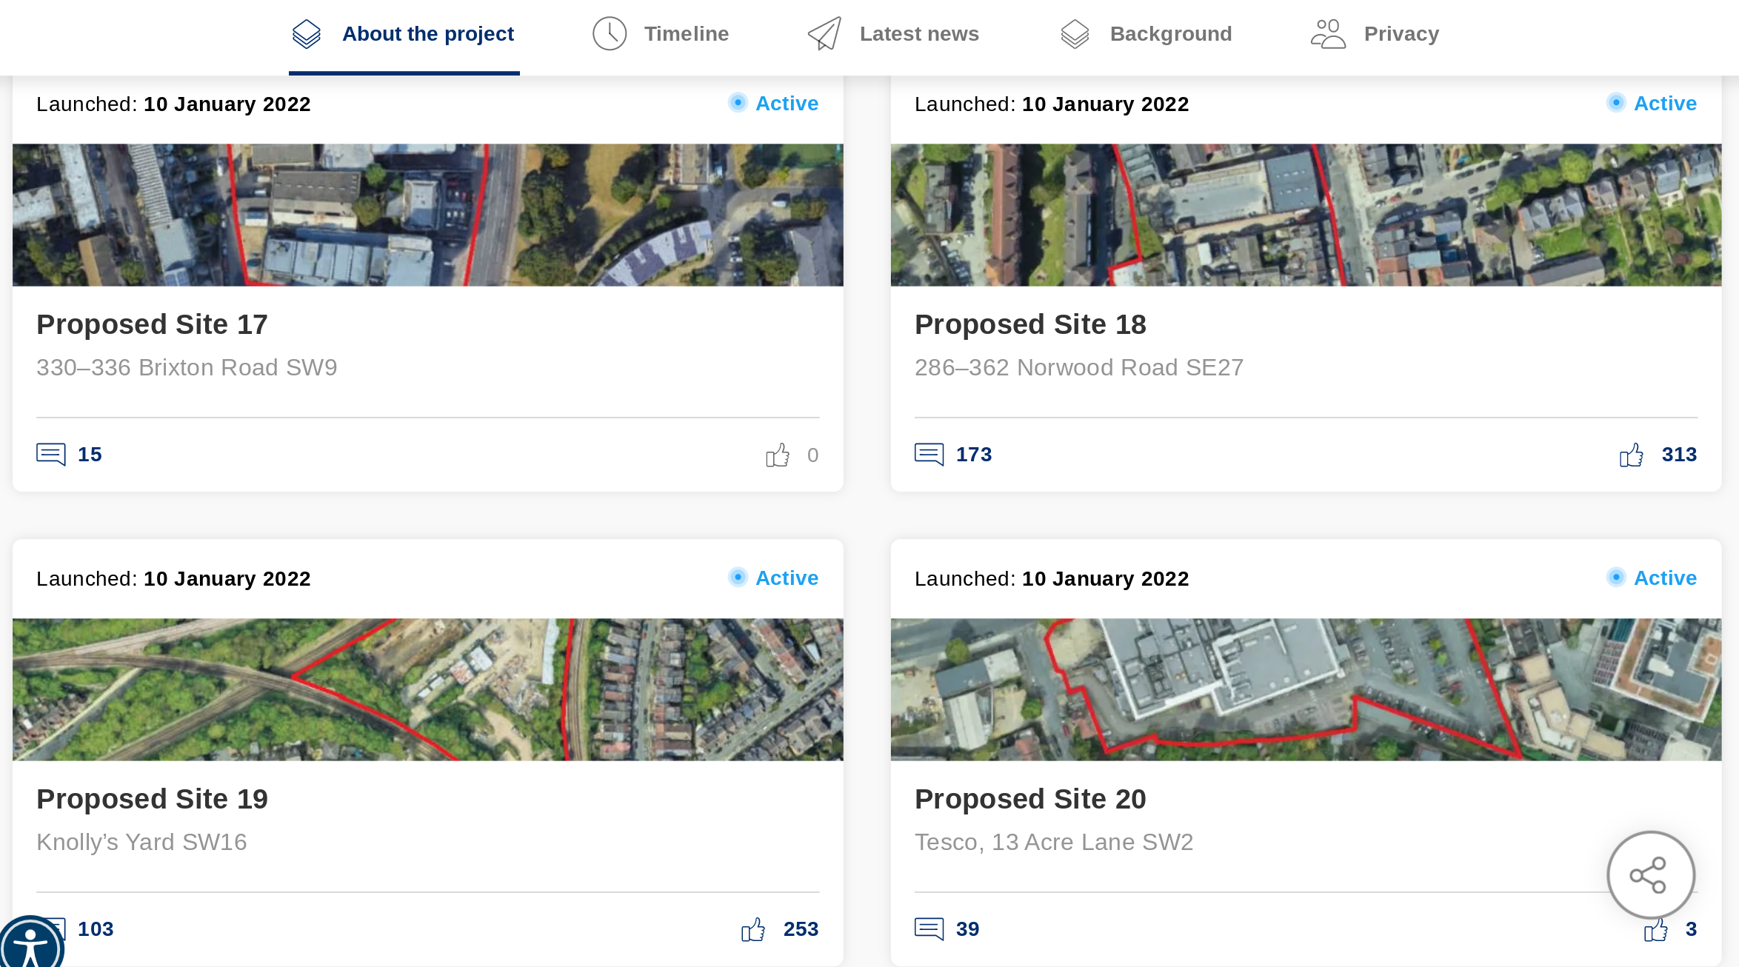The height and width of the screenshot is (967, 1739).
Task: Open the Proposed Site 17 title
Action: [x=152, y=324]
